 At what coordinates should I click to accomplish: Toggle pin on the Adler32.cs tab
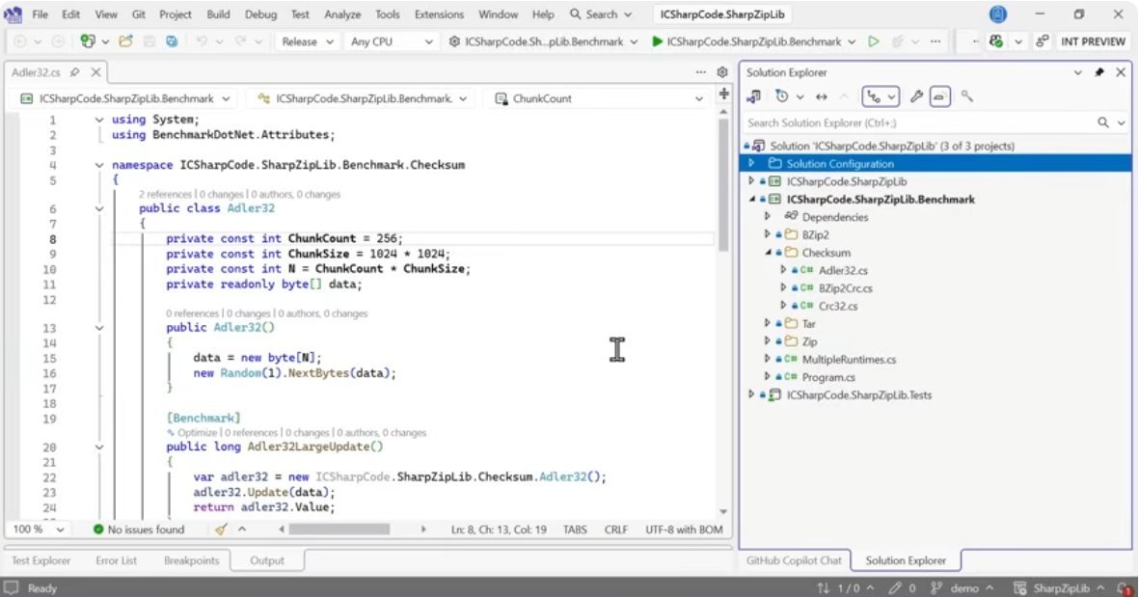click(74, 72)
